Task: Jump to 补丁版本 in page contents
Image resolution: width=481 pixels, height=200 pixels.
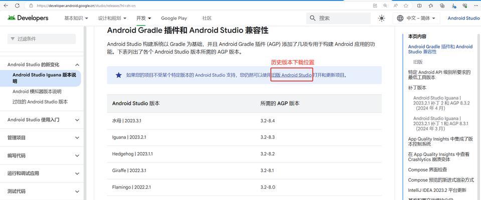Action: (417, 88)
